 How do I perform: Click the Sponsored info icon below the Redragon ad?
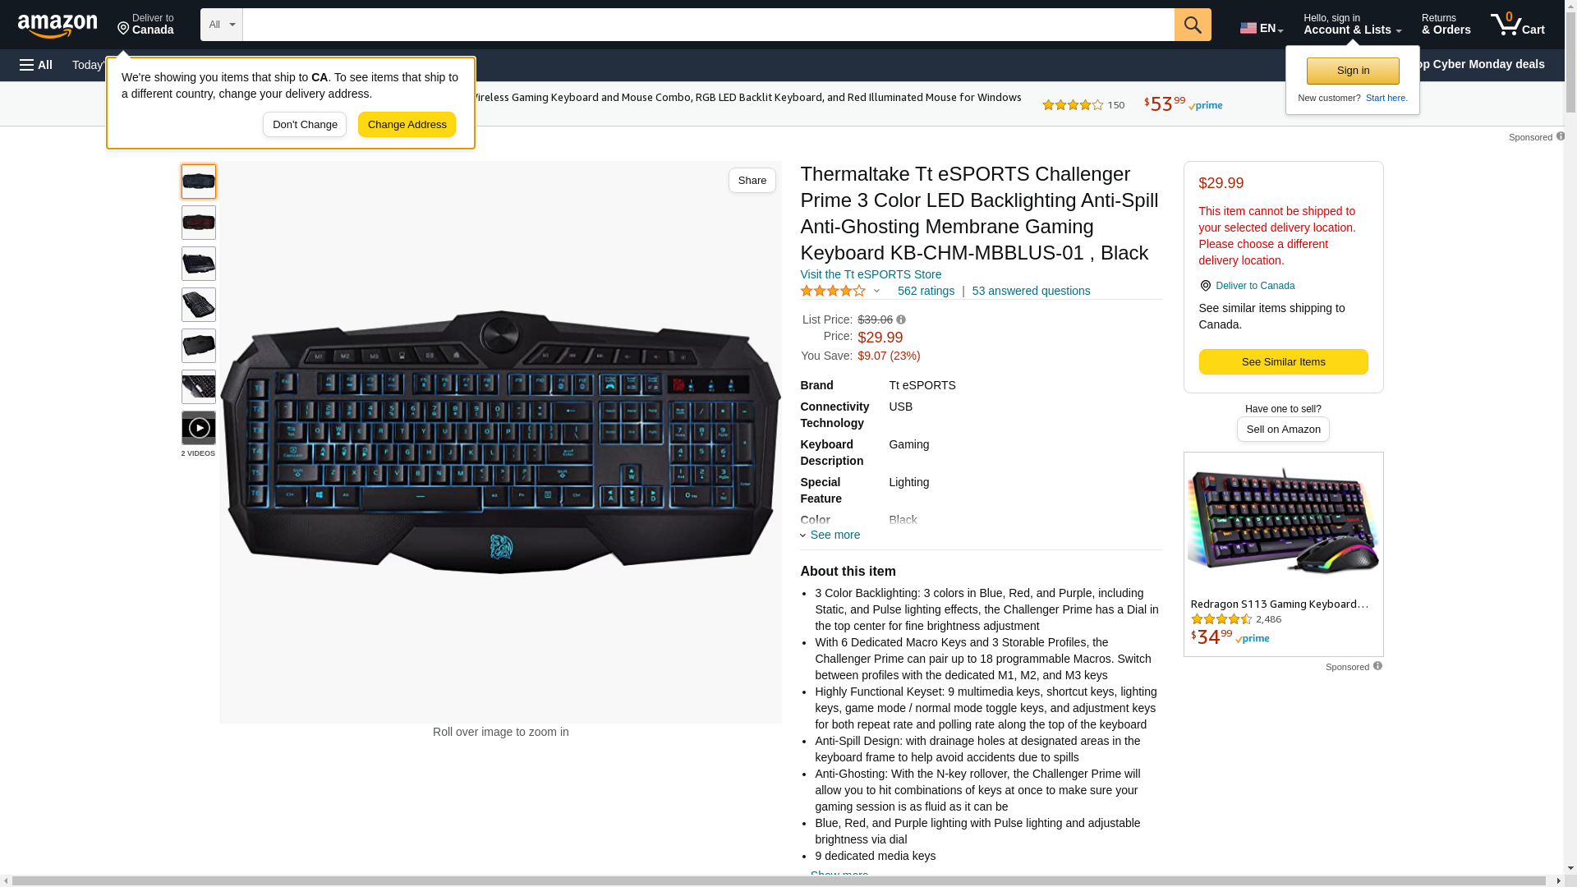pos(1377,666)
